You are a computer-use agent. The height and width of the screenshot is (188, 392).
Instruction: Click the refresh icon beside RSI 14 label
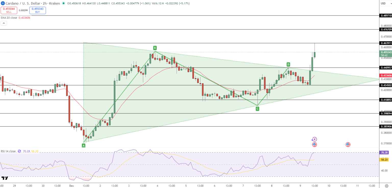coord(19,151)
